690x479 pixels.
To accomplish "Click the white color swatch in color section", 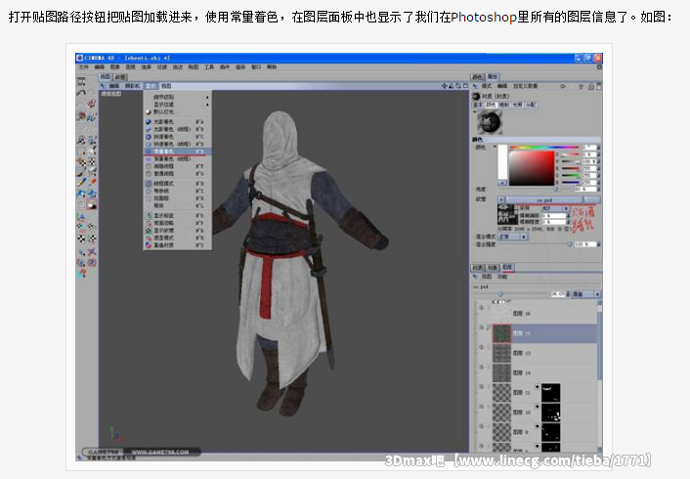I will pos(502,162).
